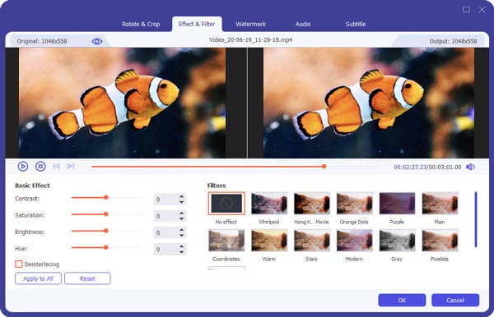
Task: Stop video playback
Action: pos(40,166)
